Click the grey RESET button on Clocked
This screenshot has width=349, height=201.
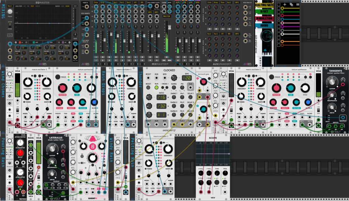click(x=149, y=88)
